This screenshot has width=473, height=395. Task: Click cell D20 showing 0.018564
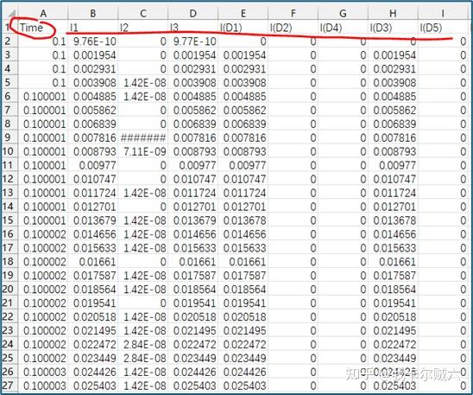[192, 290]
